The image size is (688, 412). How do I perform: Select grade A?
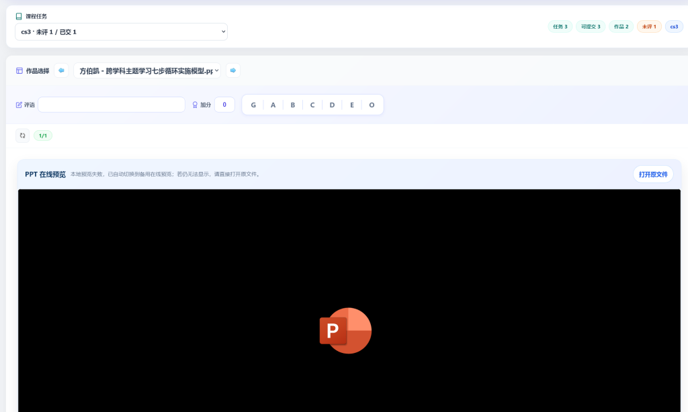point(273,105)
